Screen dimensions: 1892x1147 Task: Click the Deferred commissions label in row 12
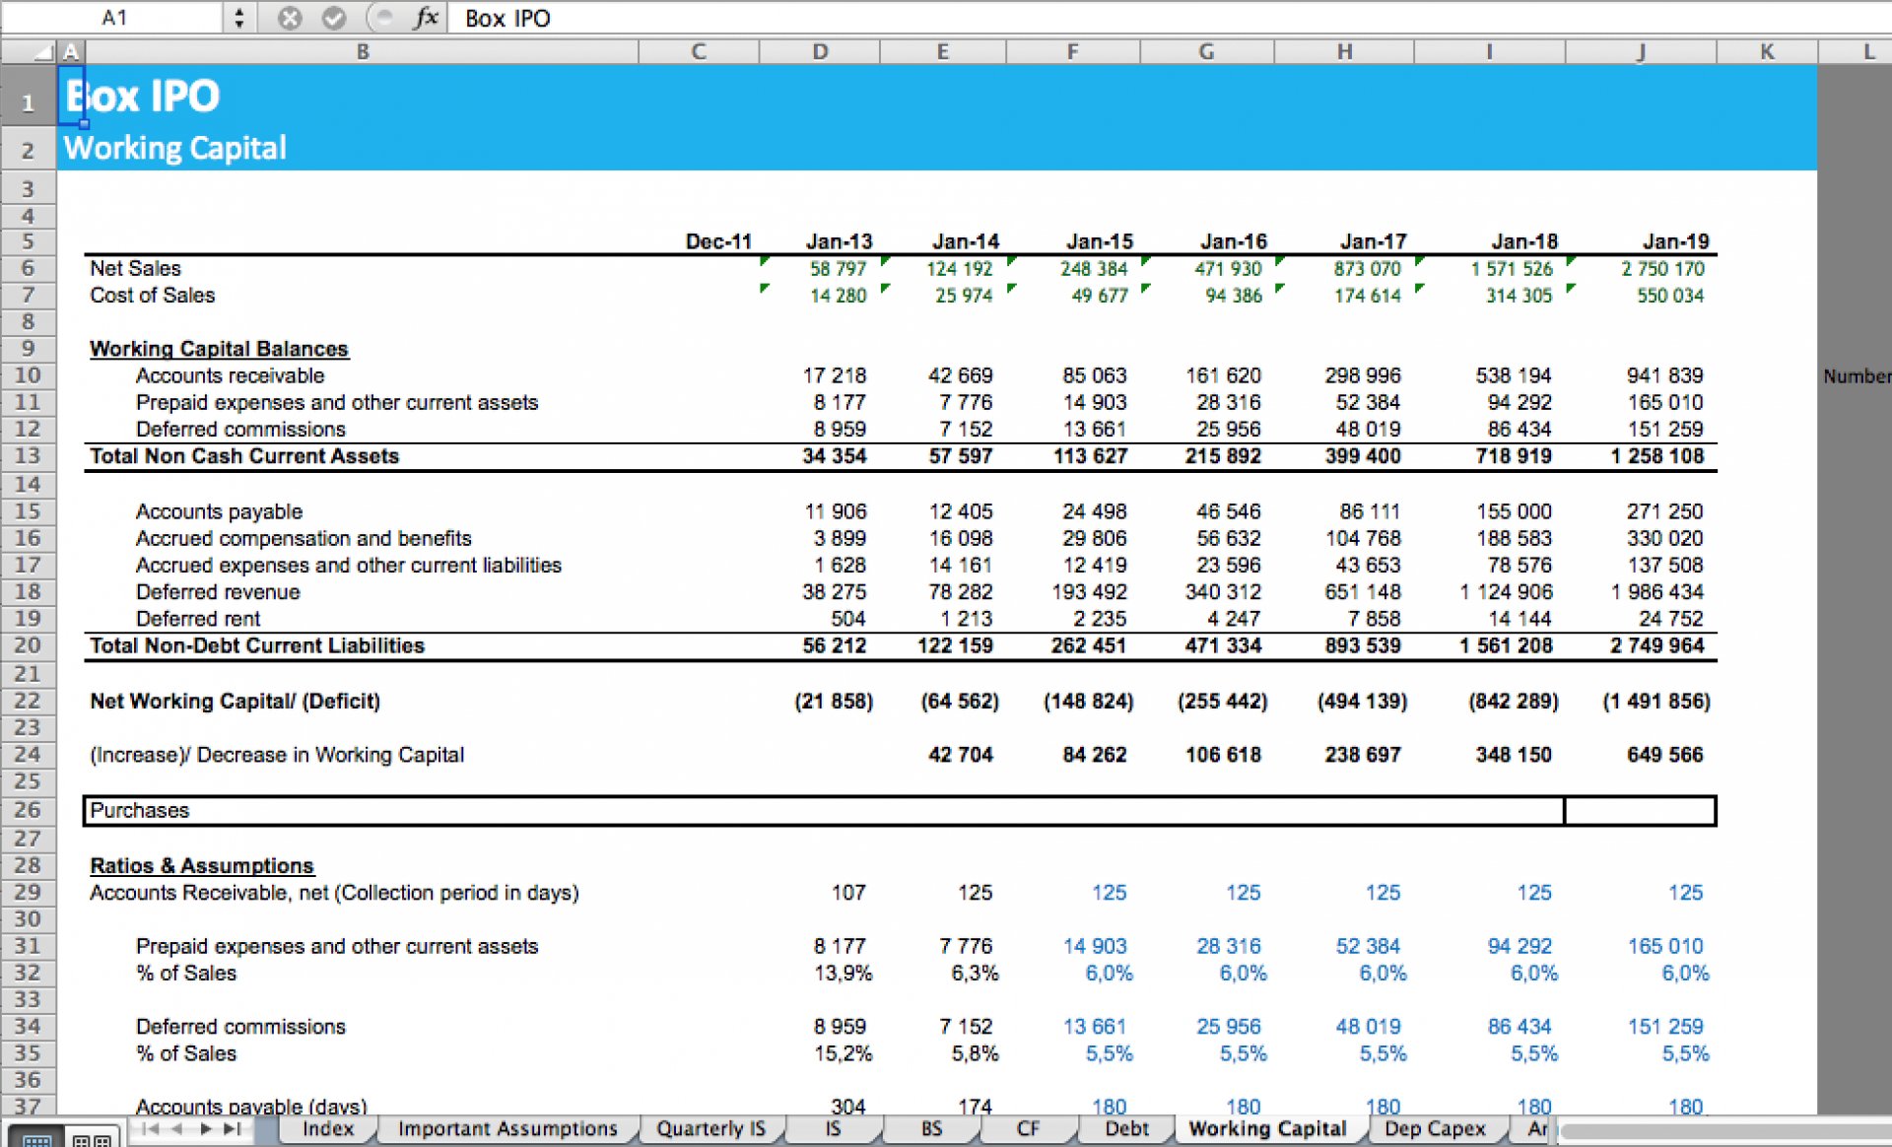[240, 429]
